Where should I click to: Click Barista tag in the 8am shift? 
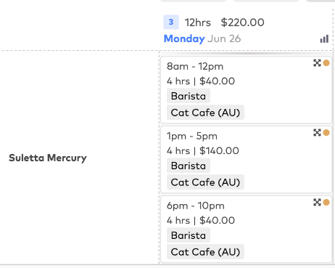(189, 96)
